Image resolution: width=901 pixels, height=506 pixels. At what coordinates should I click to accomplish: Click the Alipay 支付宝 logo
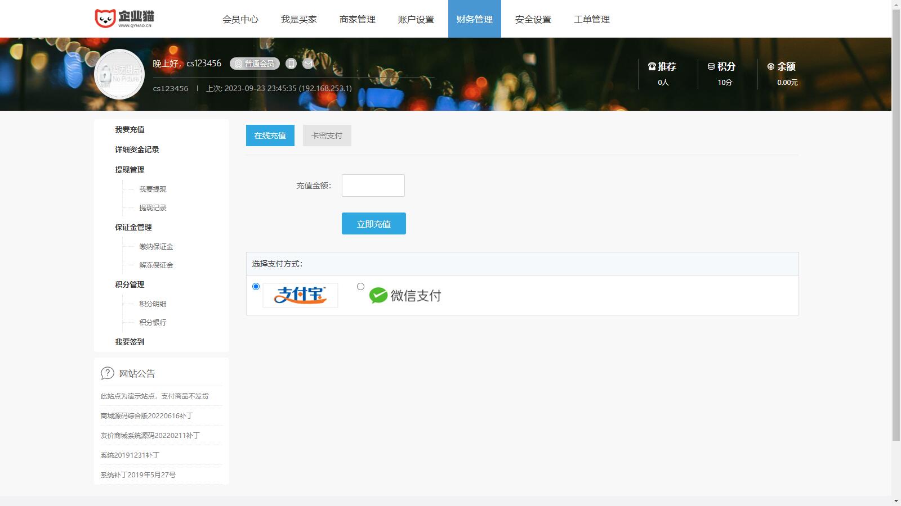click(300, 295)
